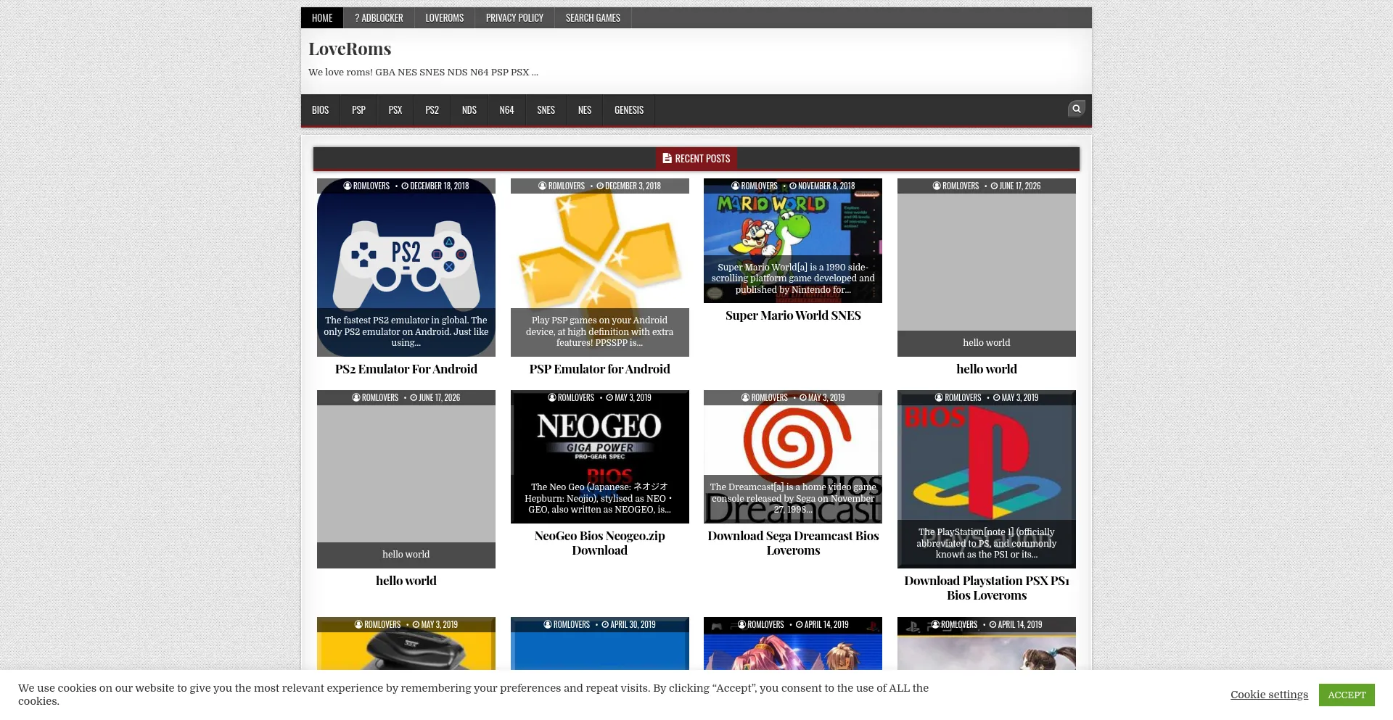The width and height of the screenshot is (1393, 720).
Task: Click the LoveRoms site title
Action: tap(350, 49)
